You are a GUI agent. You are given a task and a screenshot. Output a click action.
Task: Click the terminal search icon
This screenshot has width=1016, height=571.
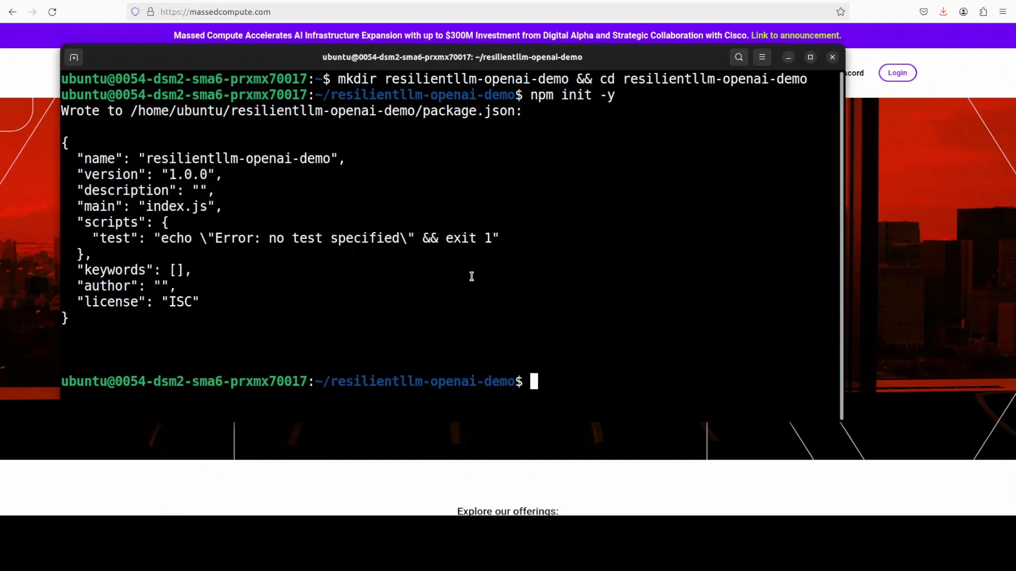[x=739, y=57]
